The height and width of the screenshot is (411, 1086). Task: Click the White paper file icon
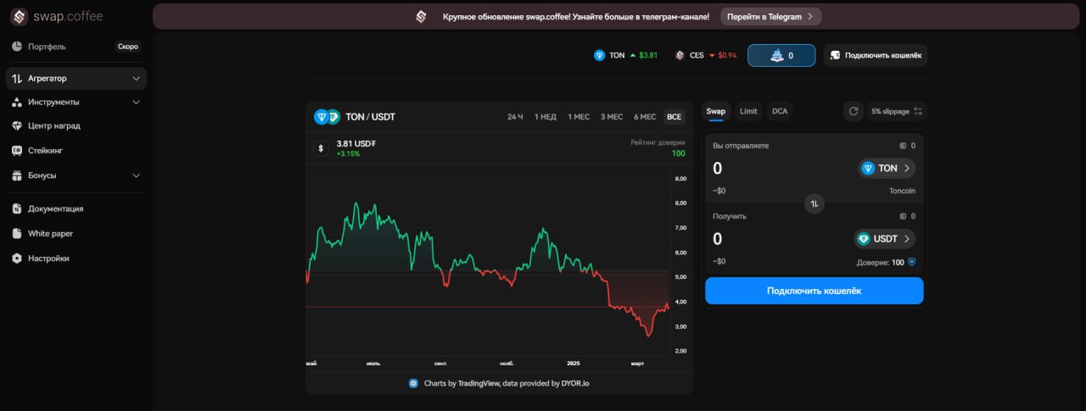(x=17, y=233)
